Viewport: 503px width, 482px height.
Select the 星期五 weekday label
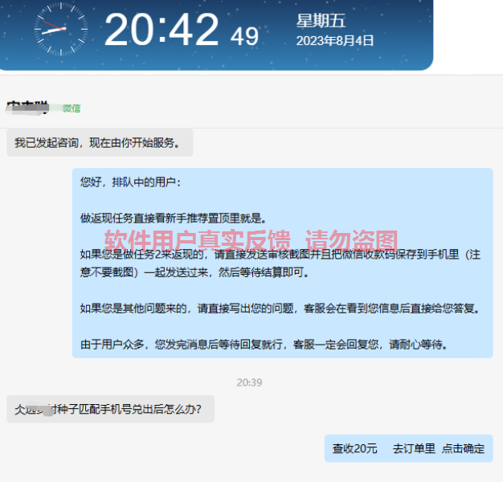click(321, 21)
